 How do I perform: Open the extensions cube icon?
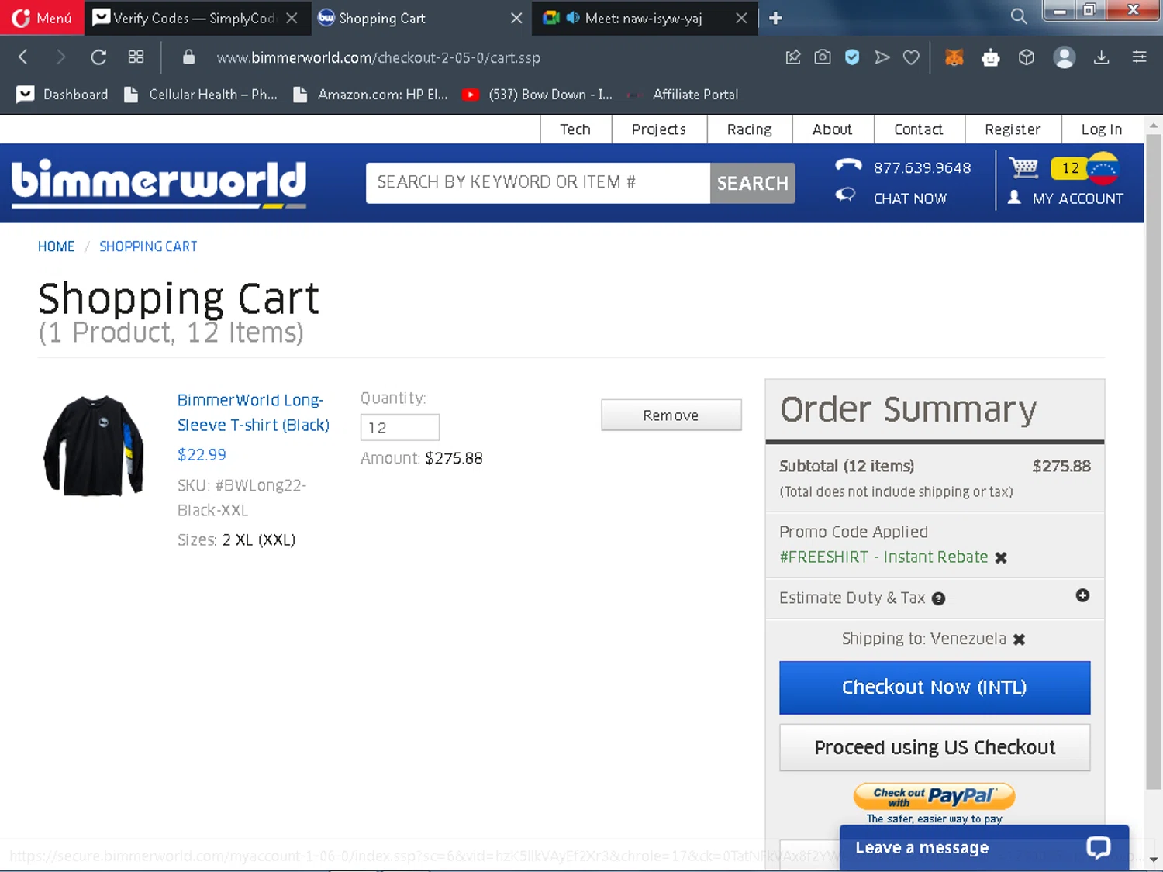point(1027,57)
